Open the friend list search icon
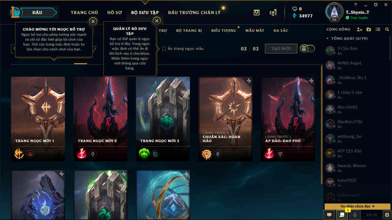 click(x=387, y=29)
